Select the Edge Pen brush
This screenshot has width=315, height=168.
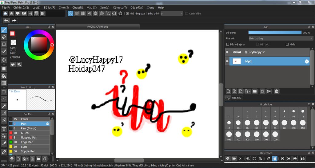pyautogui.click(x=29, y=142)
